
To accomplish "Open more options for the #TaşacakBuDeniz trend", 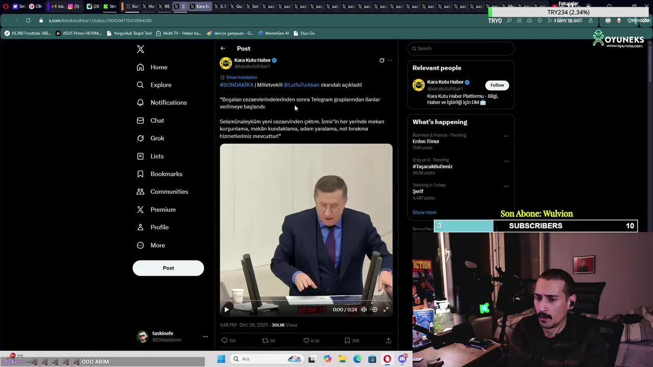I will pos(506,161).
